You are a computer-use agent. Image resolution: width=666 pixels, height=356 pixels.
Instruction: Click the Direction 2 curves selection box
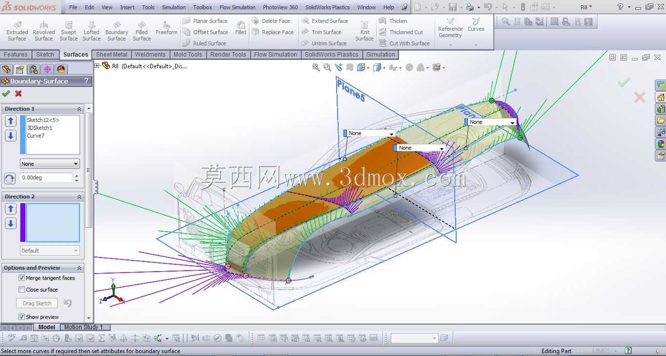click(x=53, y=222)
